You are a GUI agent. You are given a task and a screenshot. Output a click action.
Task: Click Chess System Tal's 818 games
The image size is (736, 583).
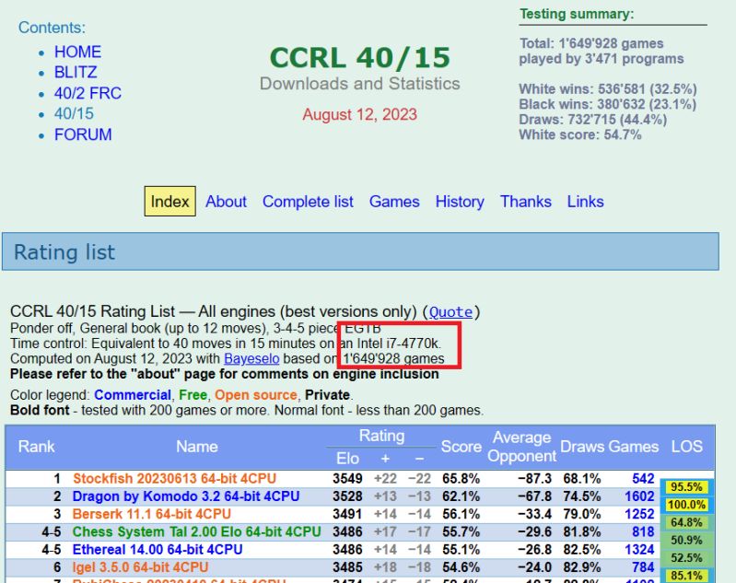(643, 531)
